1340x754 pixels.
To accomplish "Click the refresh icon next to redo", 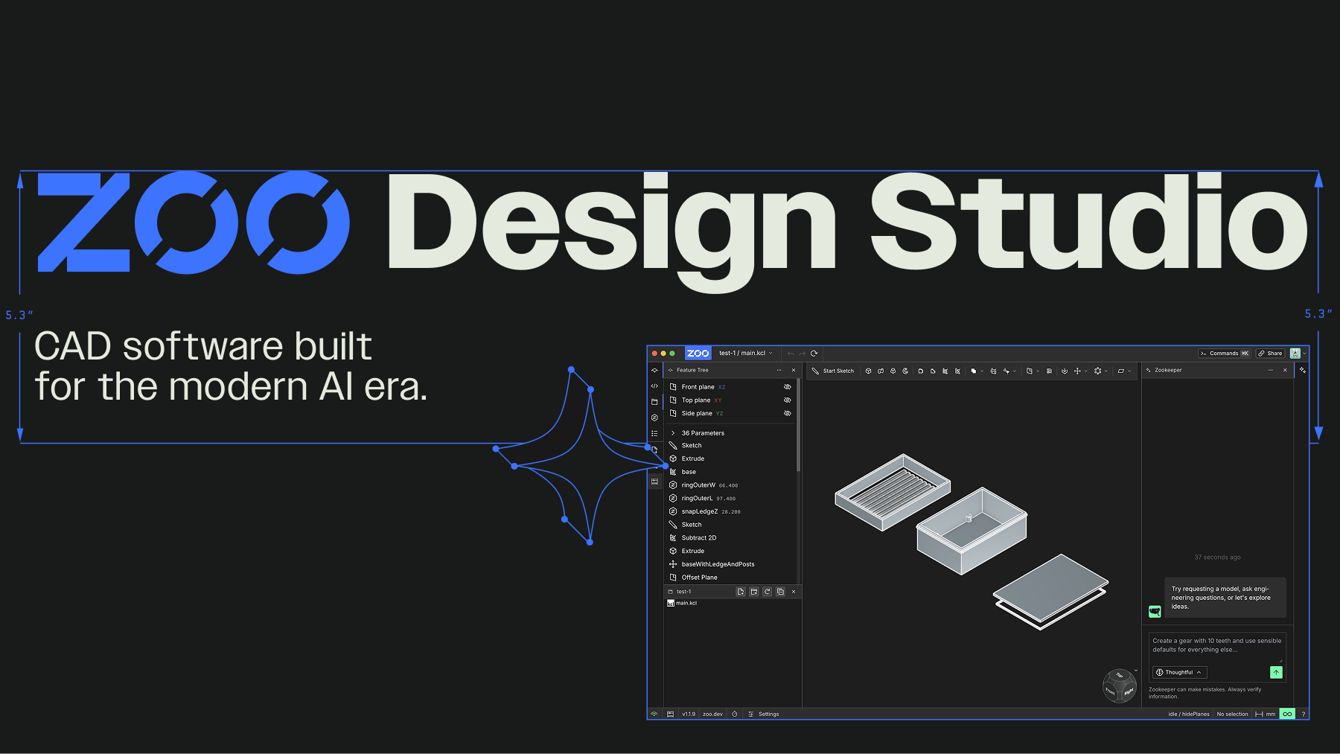I will [814, 354].
